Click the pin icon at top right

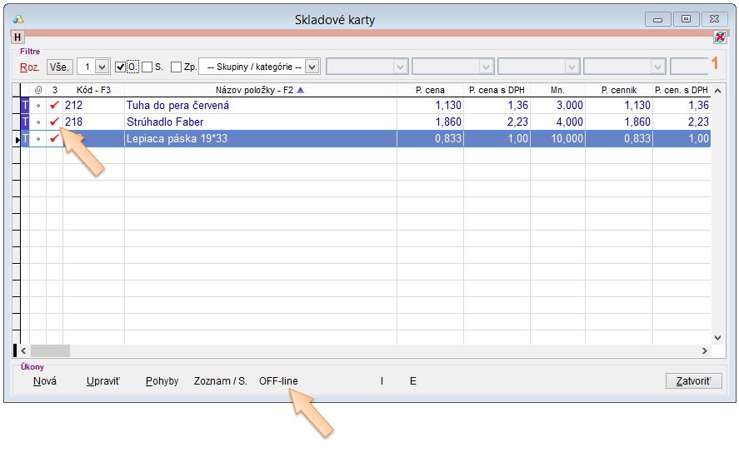point(720,37)
